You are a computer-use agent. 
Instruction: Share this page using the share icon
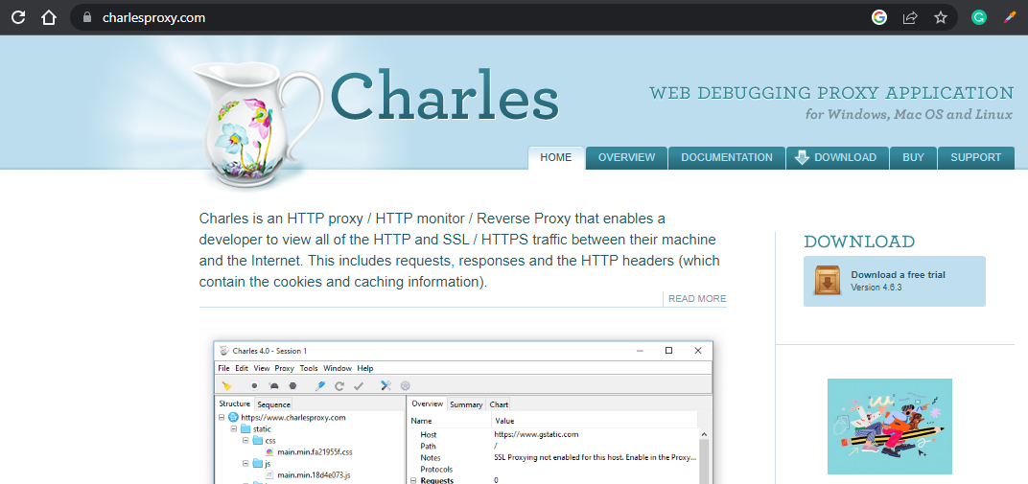pos(910,17)
